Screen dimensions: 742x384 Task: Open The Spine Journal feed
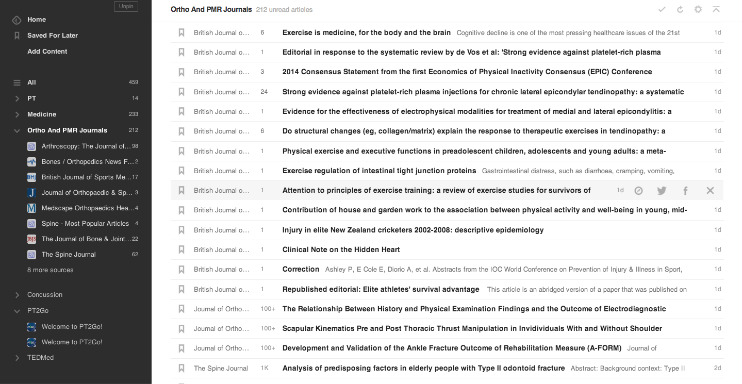[x=69, y=255]
